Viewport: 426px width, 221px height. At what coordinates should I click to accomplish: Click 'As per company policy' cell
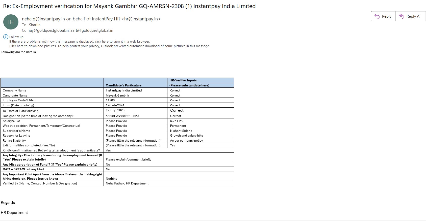point(187,141)
